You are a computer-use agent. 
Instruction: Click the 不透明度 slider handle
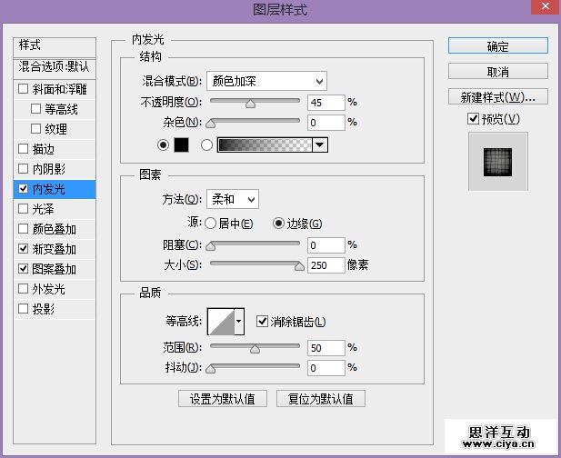(250, 104)
